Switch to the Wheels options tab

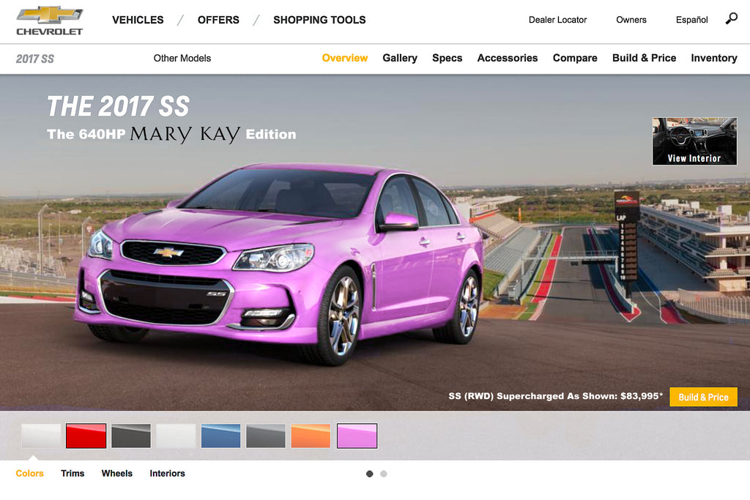click(117, 474)
